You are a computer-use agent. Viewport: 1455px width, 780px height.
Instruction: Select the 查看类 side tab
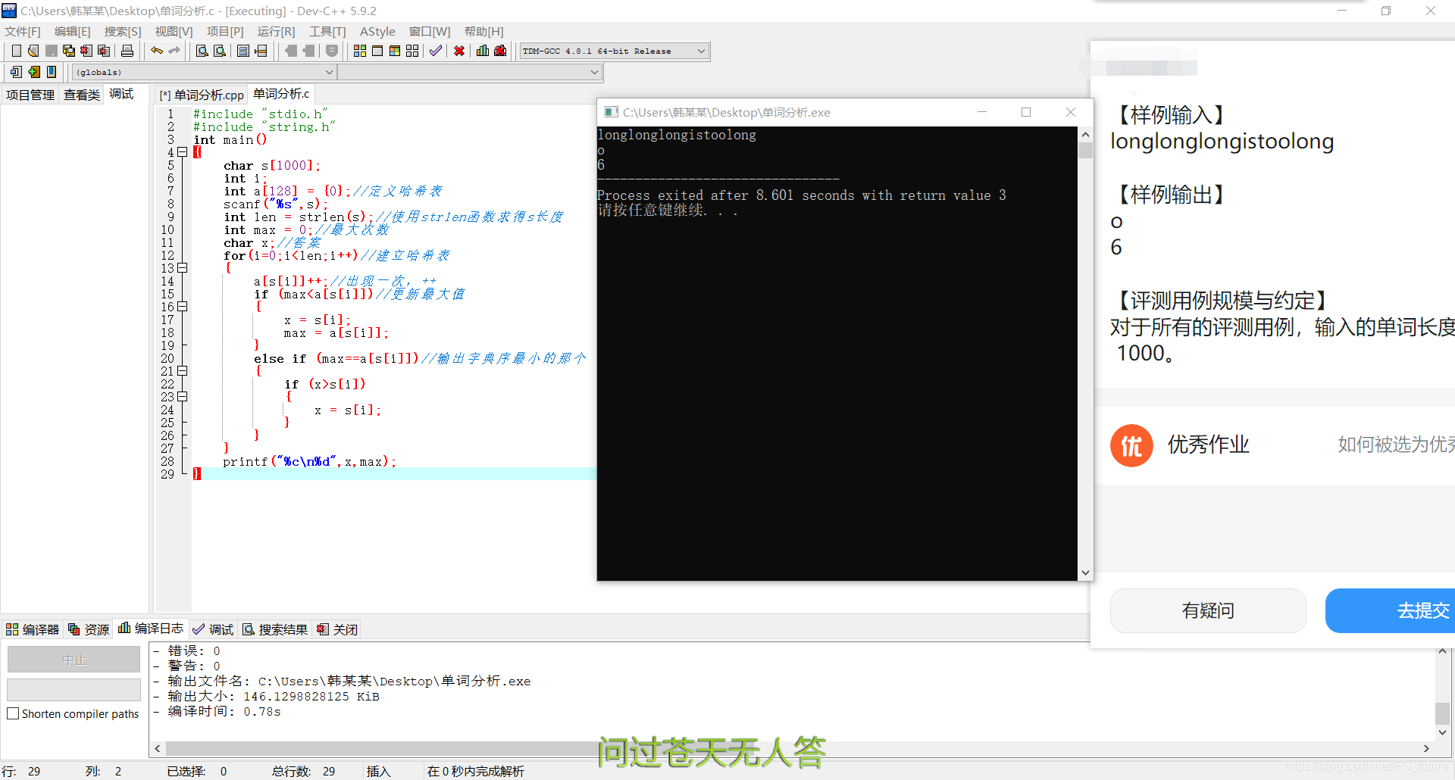(x=82, y=95)
